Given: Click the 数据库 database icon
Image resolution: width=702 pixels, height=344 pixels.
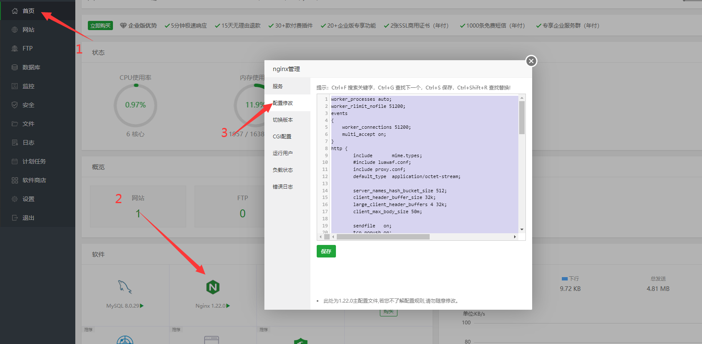Looking at the screenshot, I should tap(15, 67).
